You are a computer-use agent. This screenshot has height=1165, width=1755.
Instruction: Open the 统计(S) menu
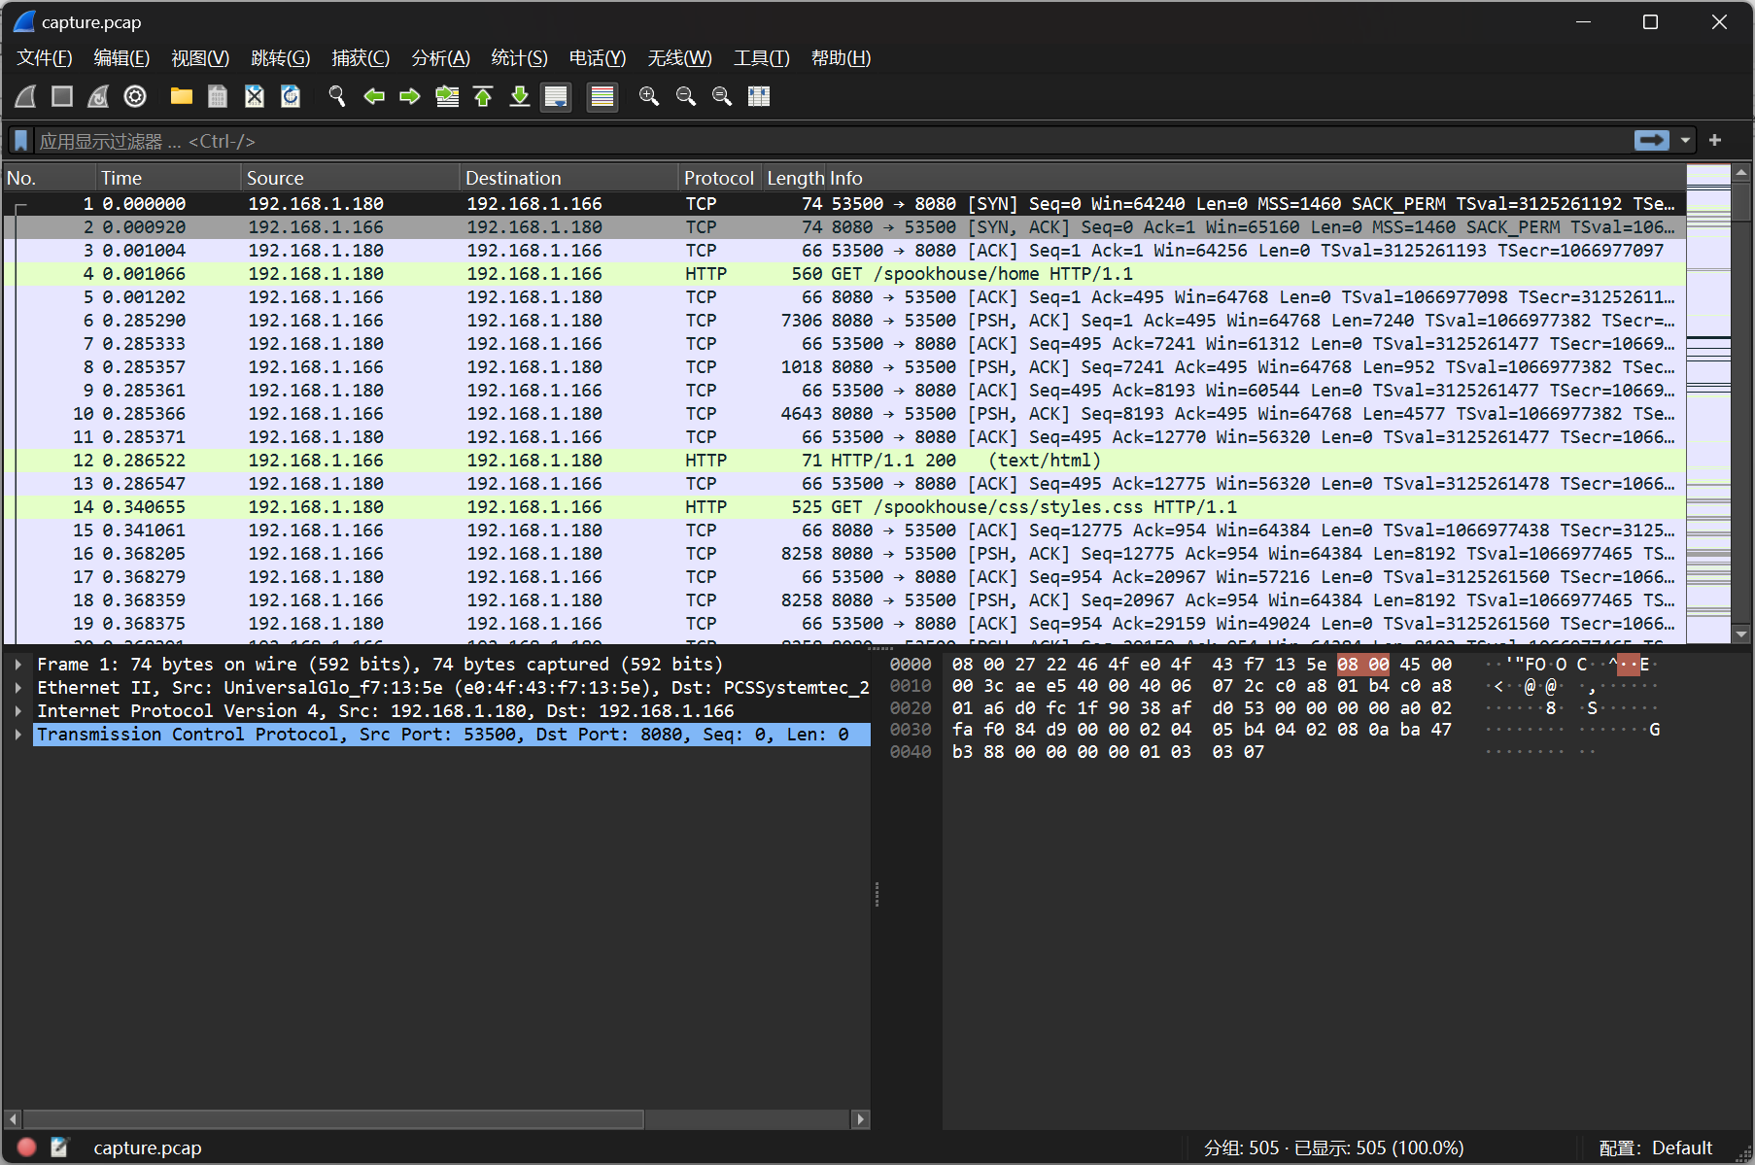[x=519, y=58]
